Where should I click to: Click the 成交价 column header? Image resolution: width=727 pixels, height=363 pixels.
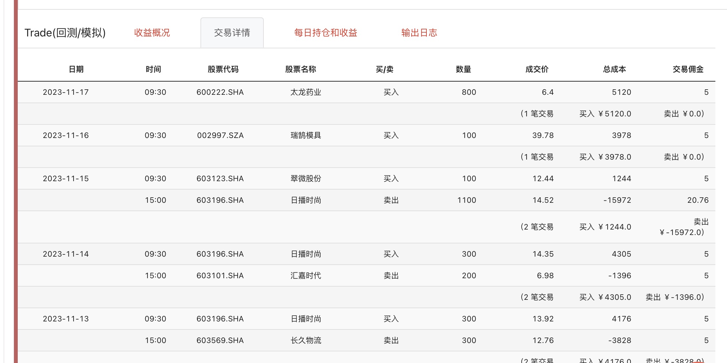pyautogui.click(x=537, y=69)
